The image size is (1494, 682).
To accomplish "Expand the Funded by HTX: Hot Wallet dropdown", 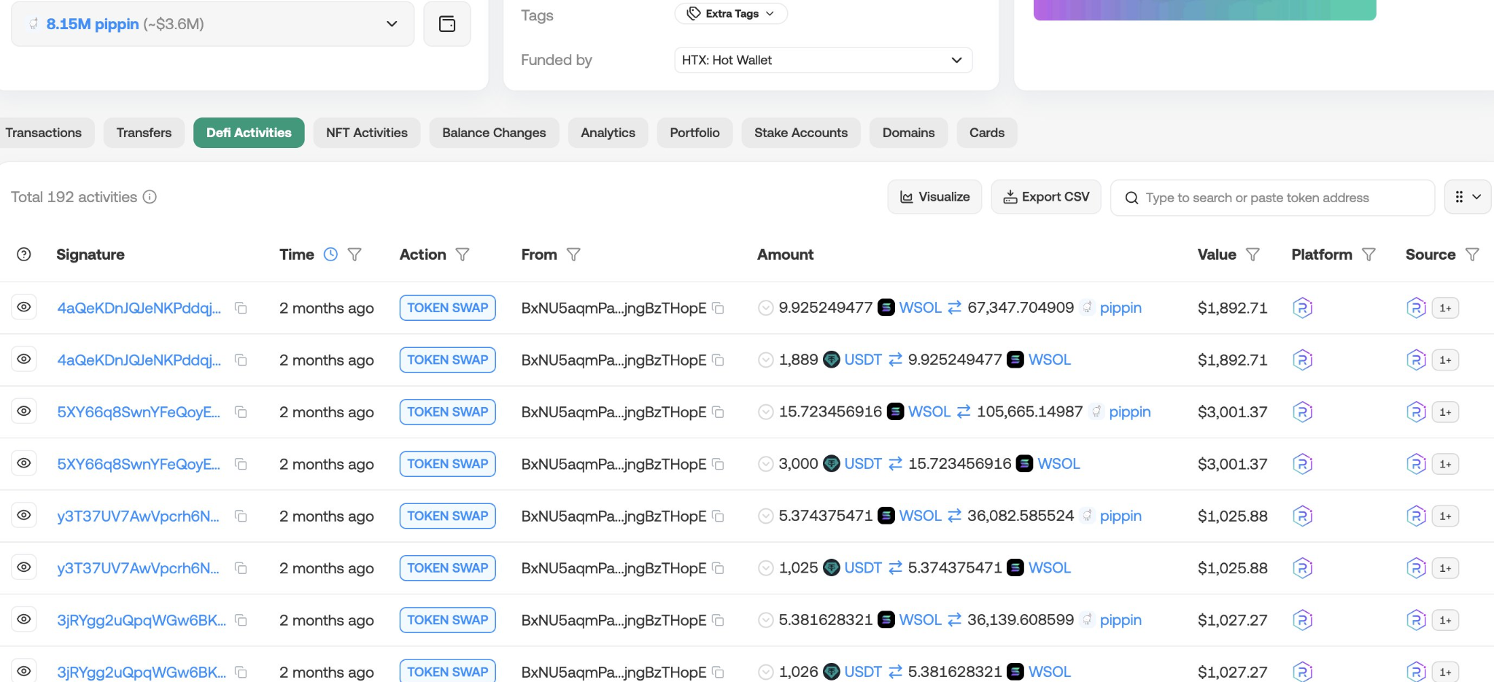I will click(x=823, y=61).
